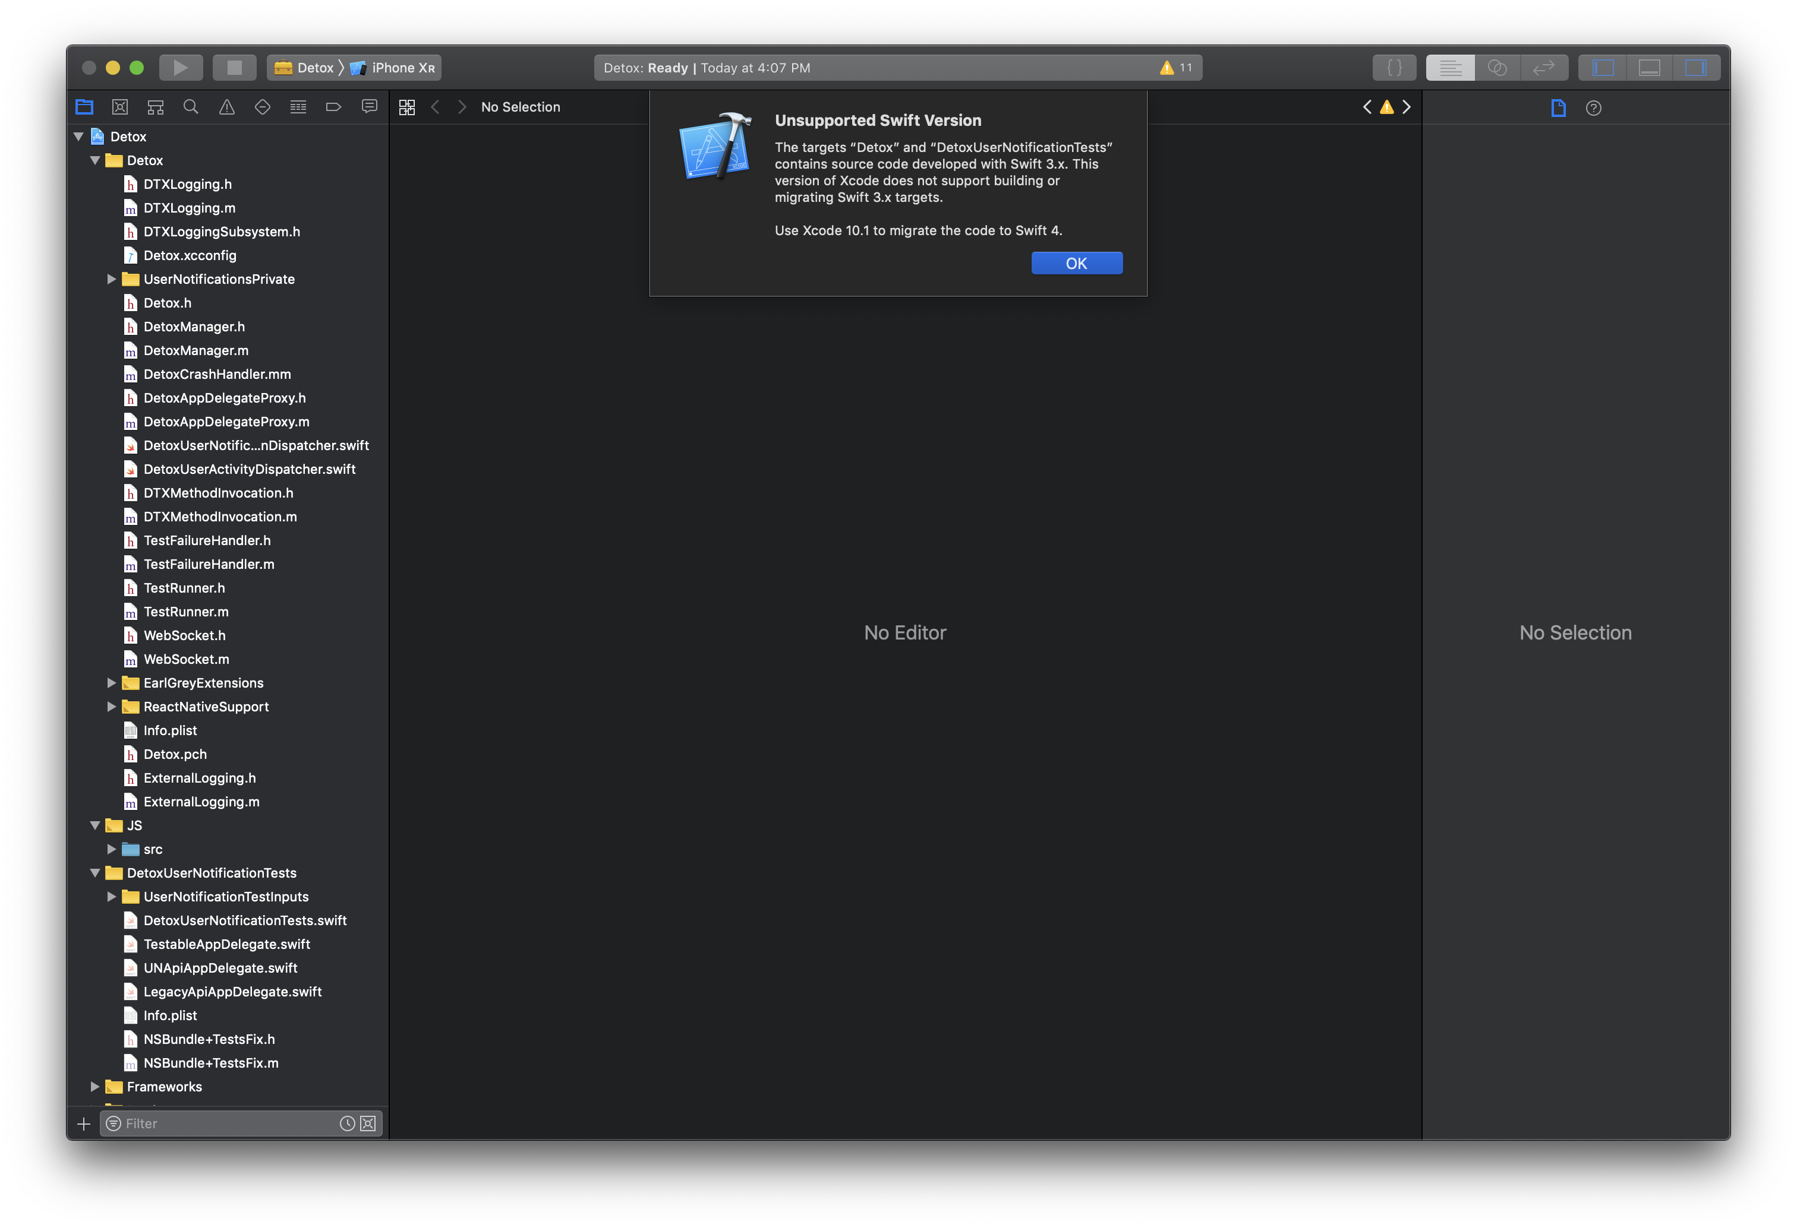Run the Detox scheme with the play button
1797x1228 pixels.
pyautogui.click(x=180, y=67)
